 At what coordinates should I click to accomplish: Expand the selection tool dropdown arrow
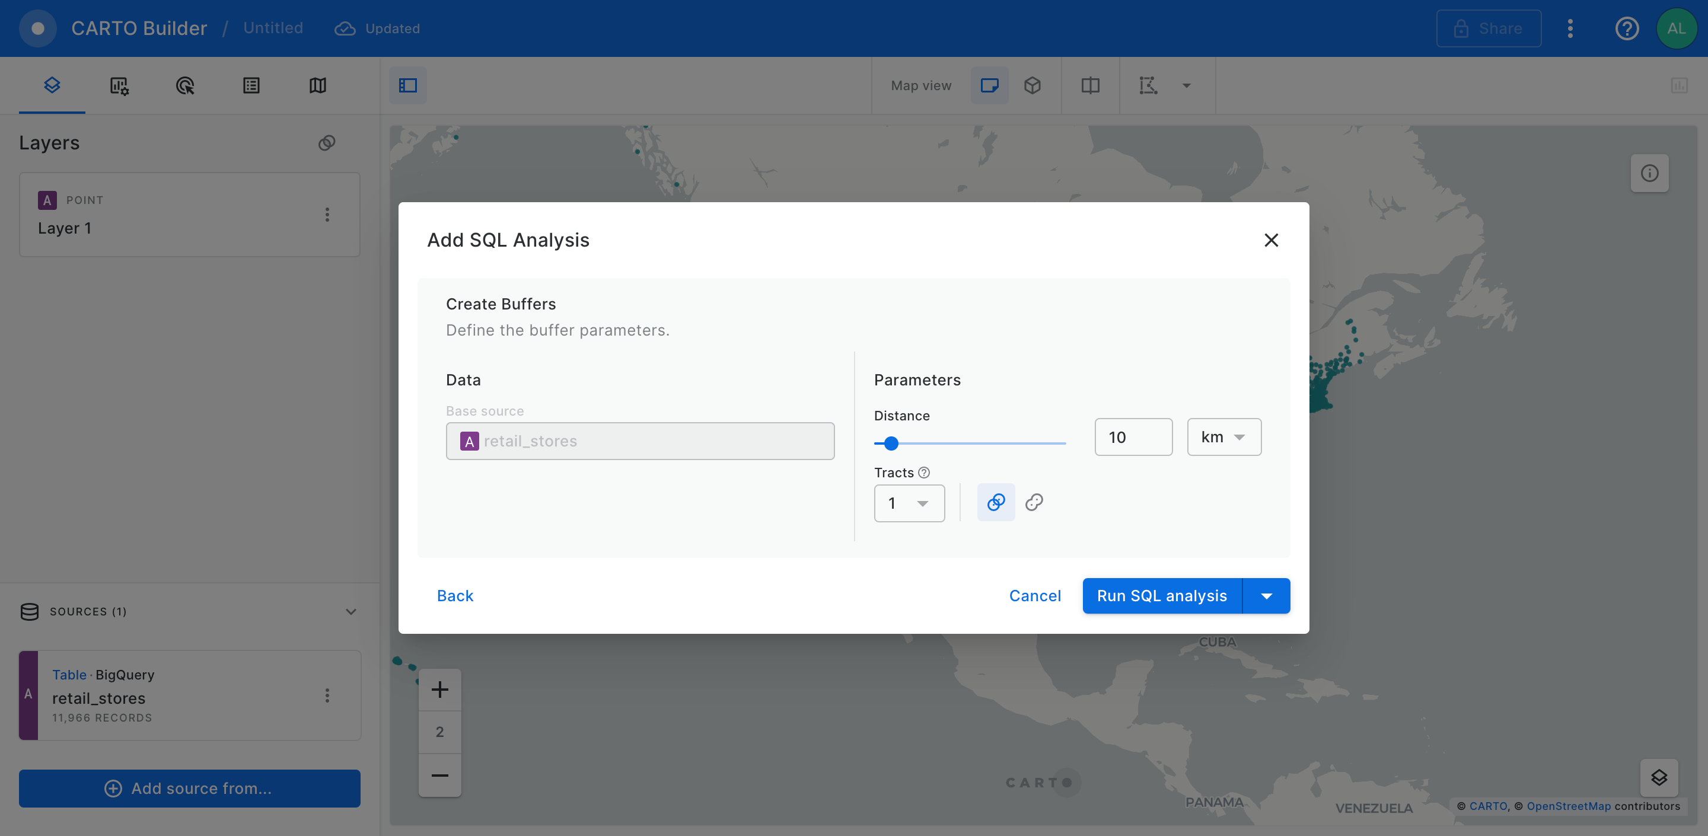(x=1186, y=85)
